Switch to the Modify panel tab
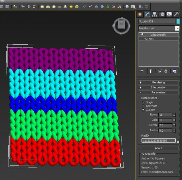The width and height of the screenshot is (182, 180). 147,14
